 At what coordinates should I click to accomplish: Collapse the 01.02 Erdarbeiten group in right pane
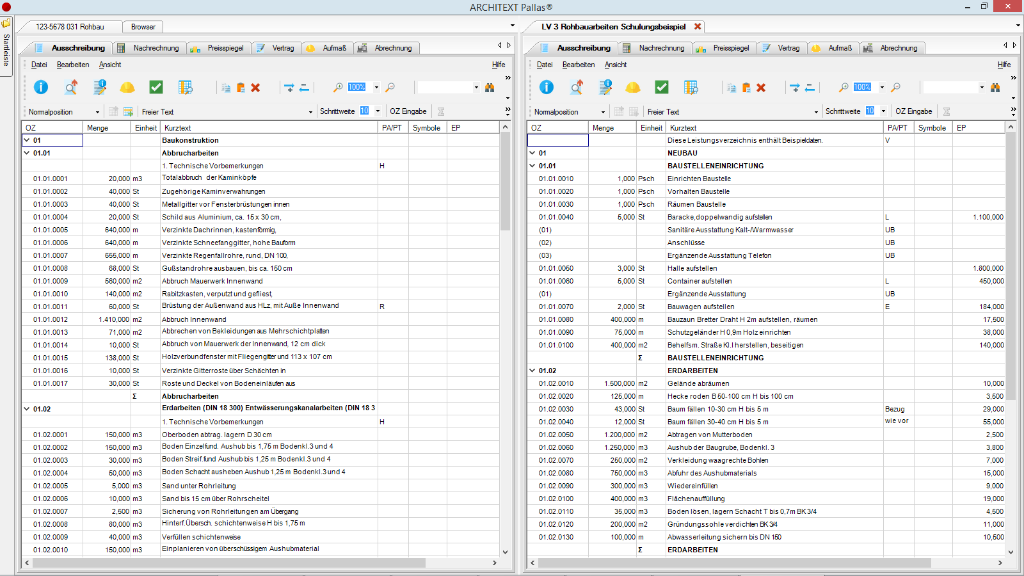pos(532,370)
